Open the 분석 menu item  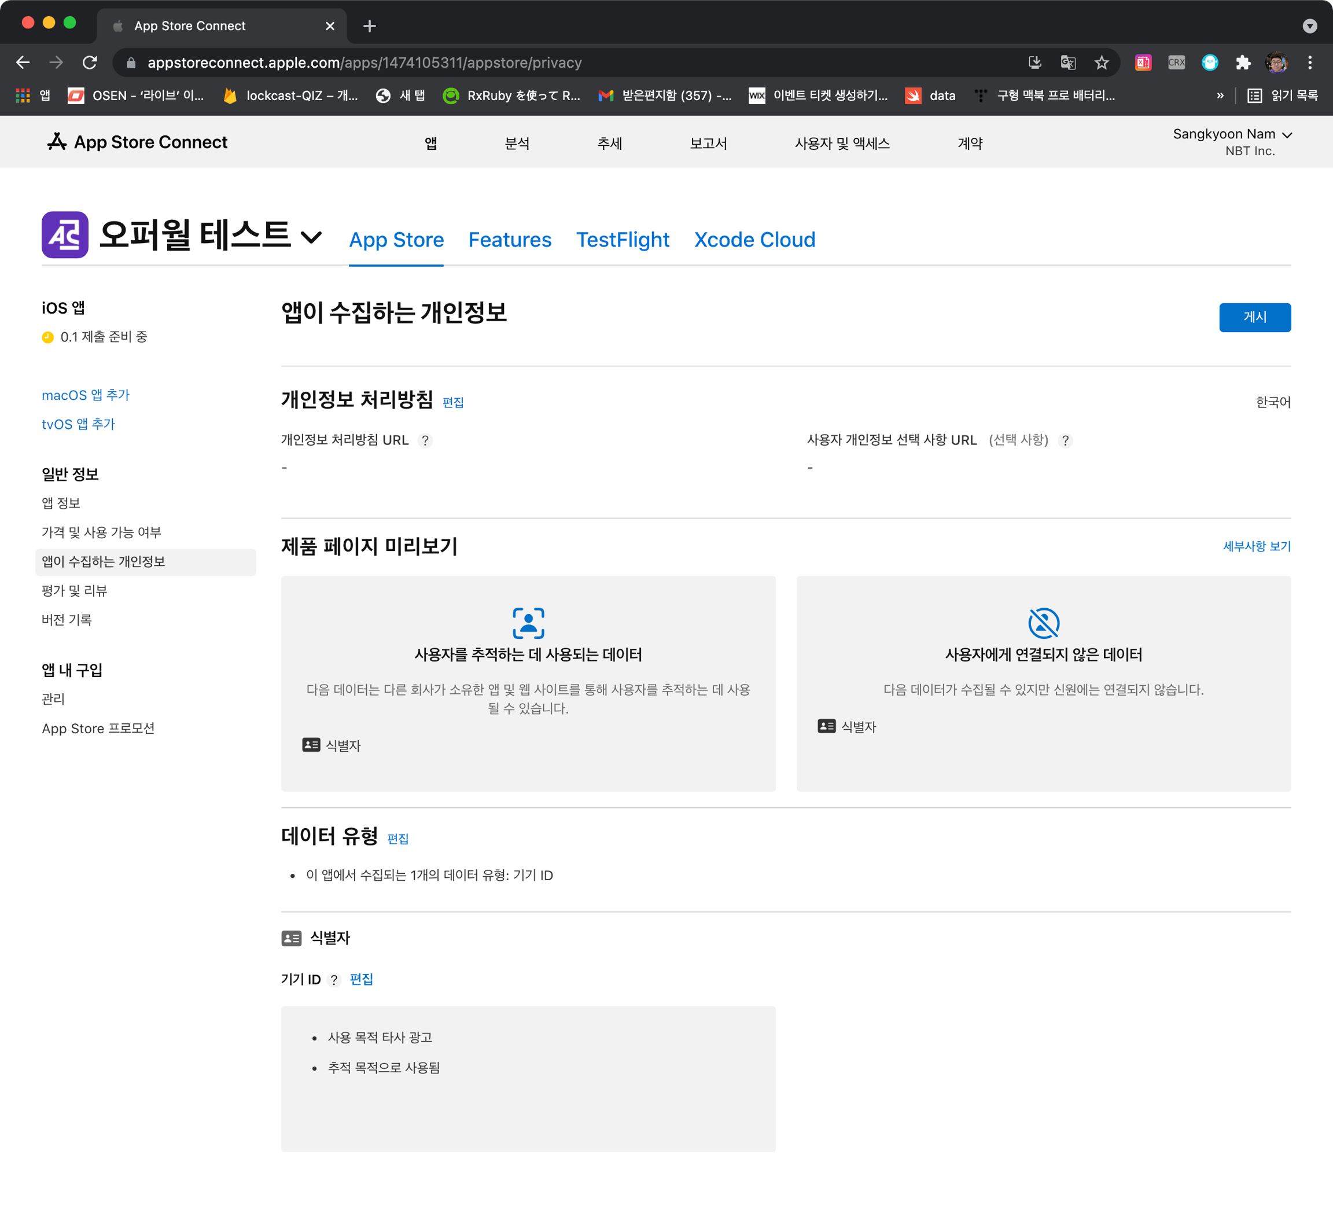[x=517, y=144]
